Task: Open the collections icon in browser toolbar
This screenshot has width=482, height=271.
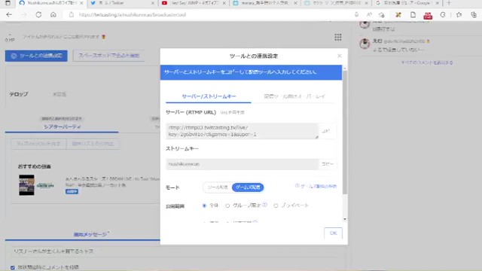Action: 474,14
